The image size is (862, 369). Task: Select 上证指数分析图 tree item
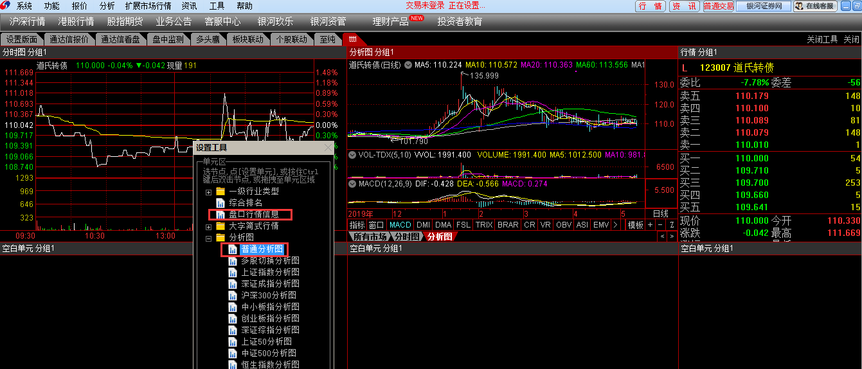pos(270,273)
